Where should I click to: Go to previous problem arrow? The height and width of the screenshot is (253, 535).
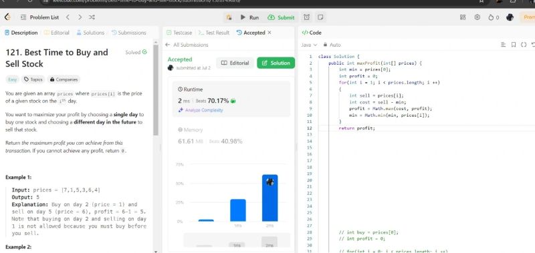(x=68, y=17)
